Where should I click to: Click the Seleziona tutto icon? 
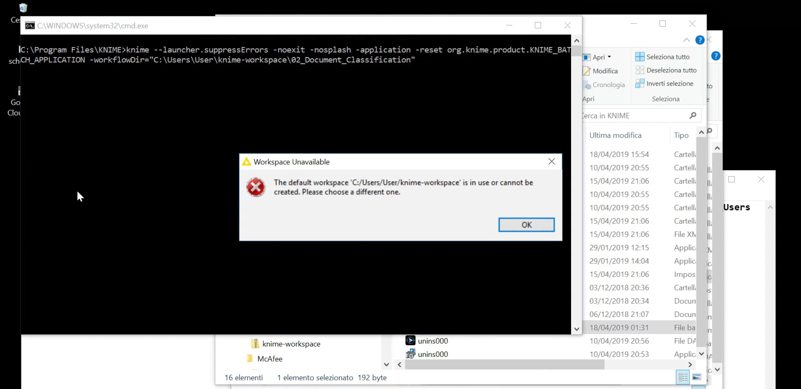tap(639, 57)
